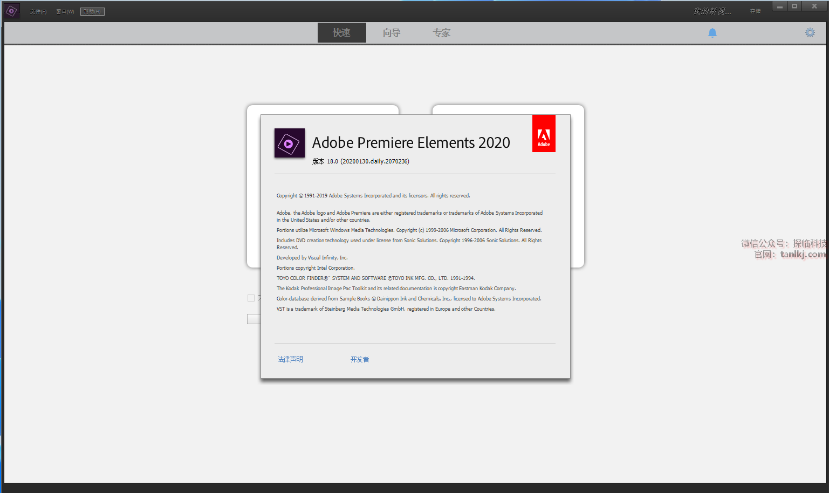Screen dimensions: 829x493
Task: Open settings with the gear icon
Action: click(810, 33)
